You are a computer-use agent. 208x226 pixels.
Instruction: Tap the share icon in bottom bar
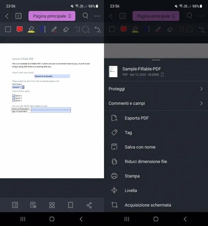click(x=89, y=205)
